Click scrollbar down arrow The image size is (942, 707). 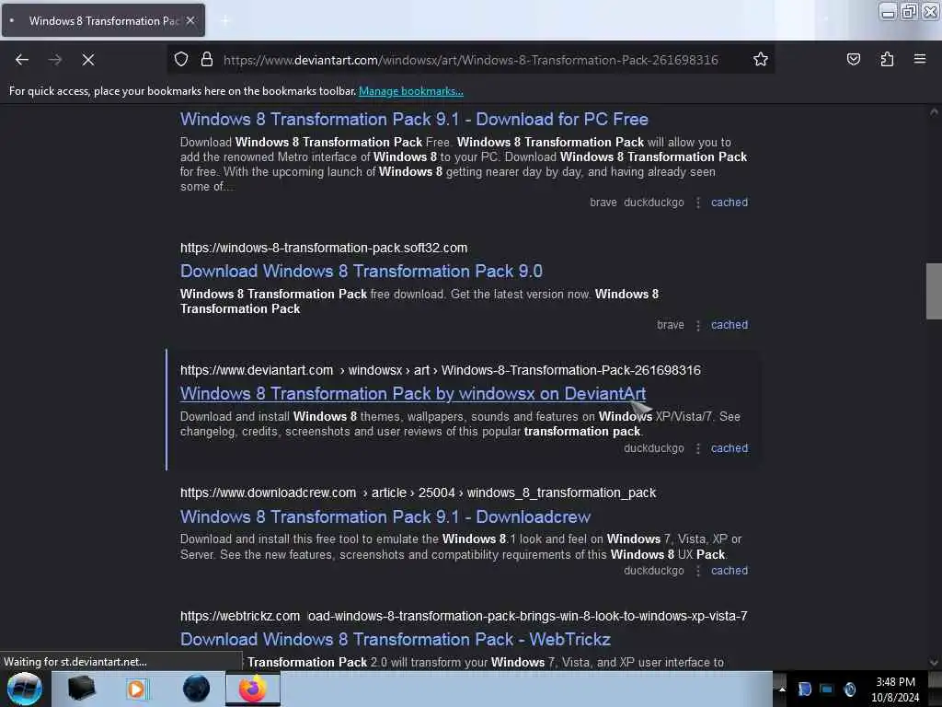[934, 663]
